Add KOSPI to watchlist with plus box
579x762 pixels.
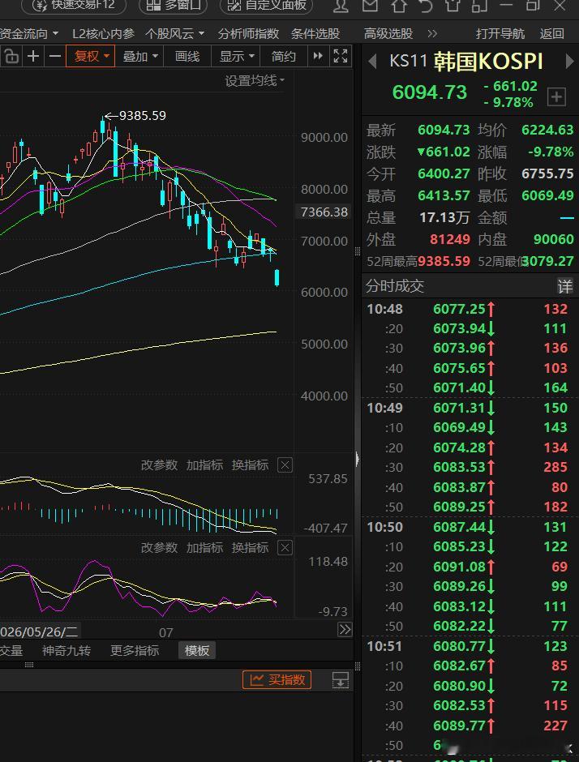pos(556,96)
